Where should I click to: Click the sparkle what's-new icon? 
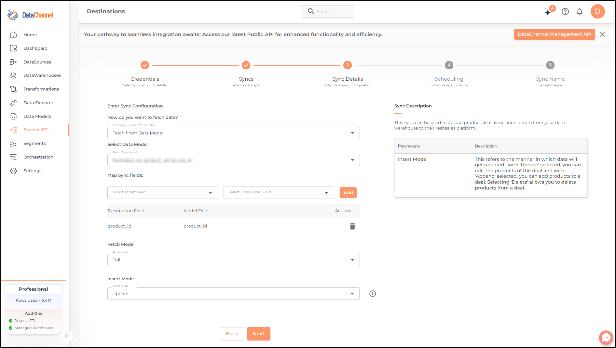click(548, 12)
